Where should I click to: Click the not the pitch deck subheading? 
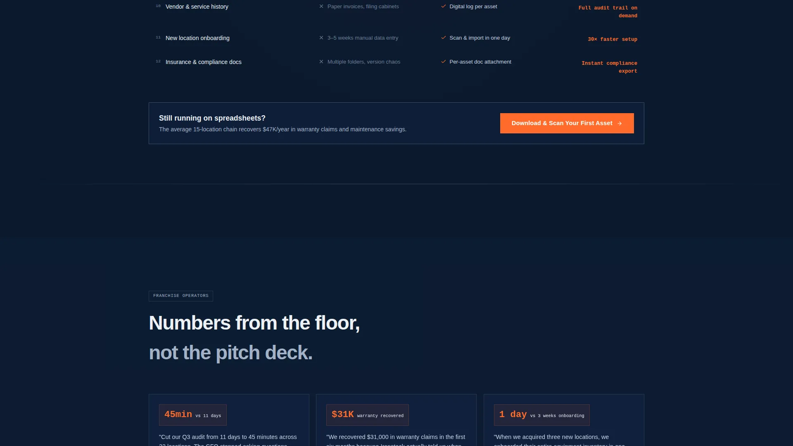coord(230,353)
